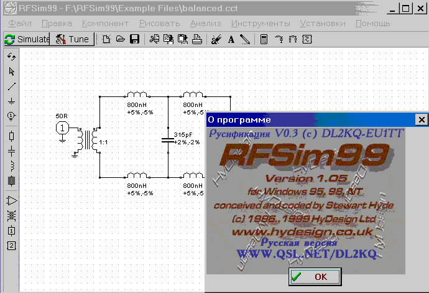Open an existing circuit file
Screen dimensions: 429x293
point(121,39)
